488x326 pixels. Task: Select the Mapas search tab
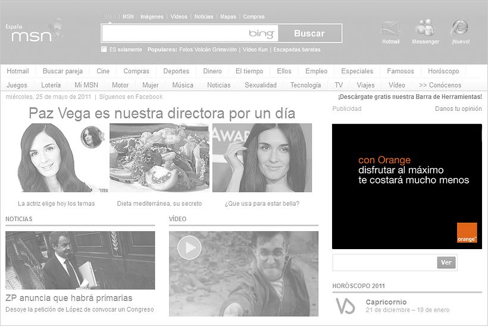(228, 17)
